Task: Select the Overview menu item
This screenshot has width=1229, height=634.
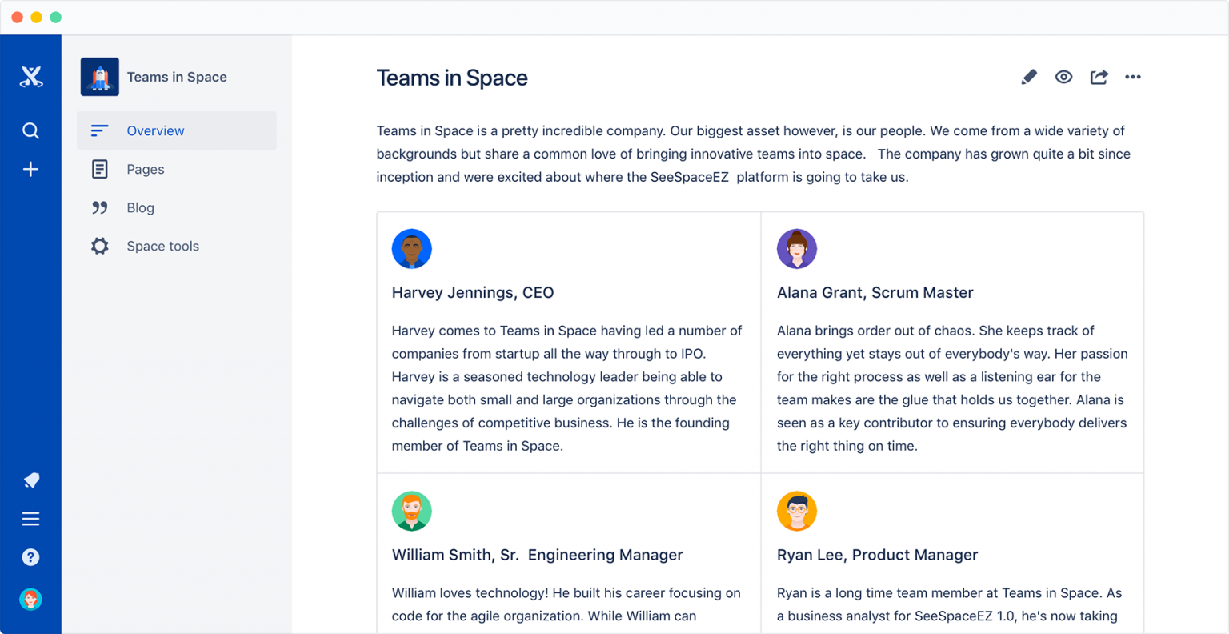Action: coord(155,130)
